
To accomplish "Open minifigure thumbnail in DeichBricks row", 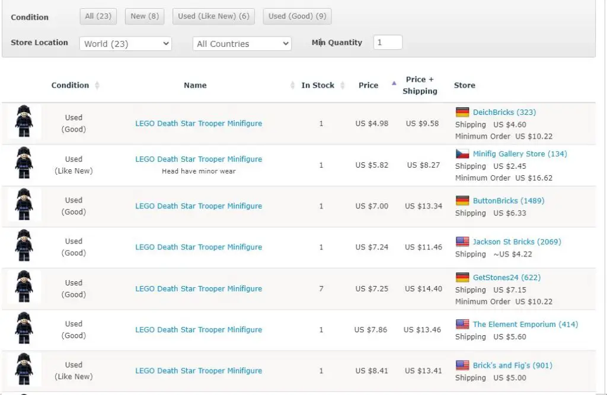I will pos(24,121).
